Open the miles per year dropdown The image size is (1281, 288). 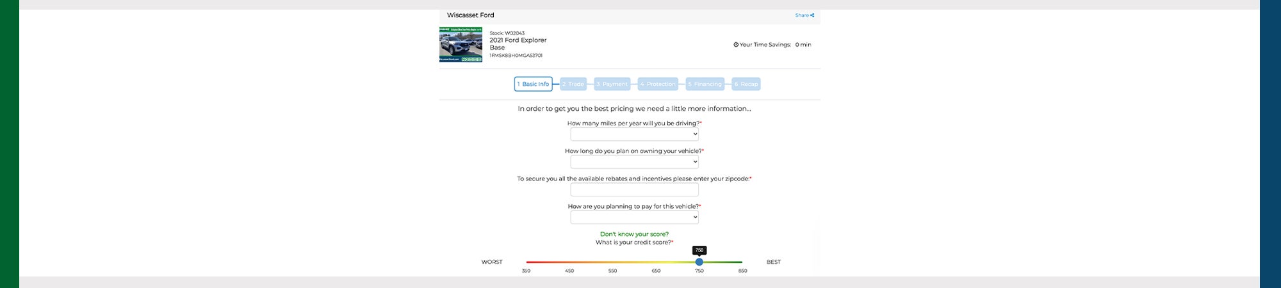634,134
